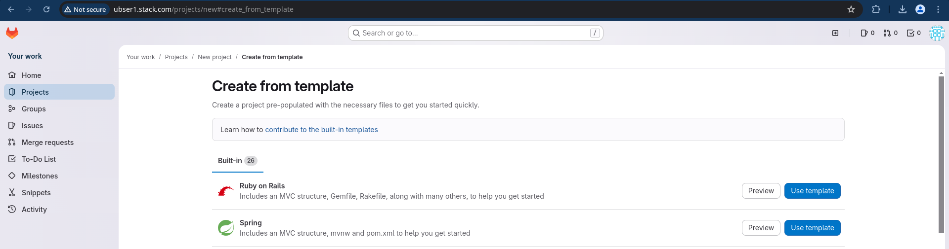The image size is (949, 249).
Task: Select the Built-in 26 tab
Action: [x=237, y=161]
